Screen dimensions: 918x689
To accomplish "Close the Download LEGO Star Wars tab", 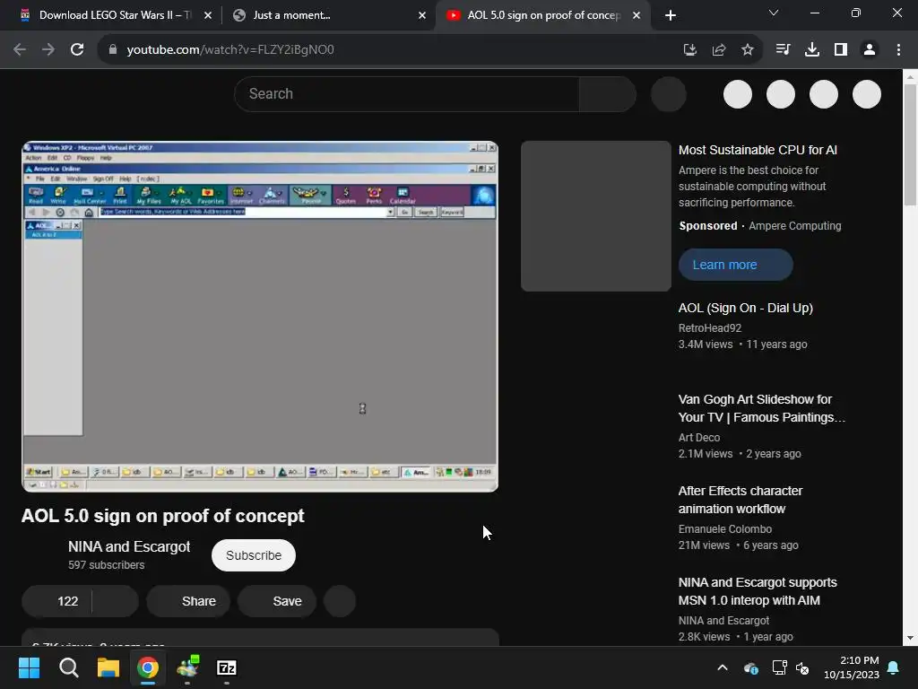I will (x=208, y=15).
